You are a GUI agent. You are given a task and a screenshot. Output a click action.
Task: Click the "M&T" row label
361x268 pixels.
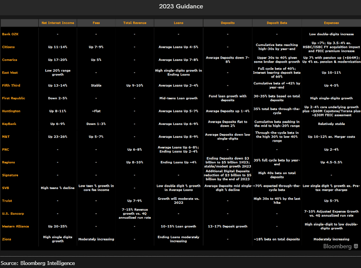(6, 137)
